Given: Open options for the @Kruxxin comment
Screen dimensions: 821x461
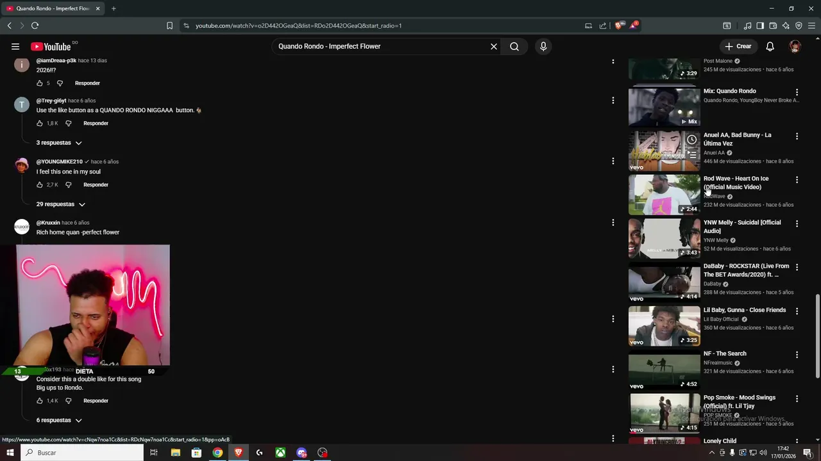Looking at the screenshot, I should click(613, 223).
